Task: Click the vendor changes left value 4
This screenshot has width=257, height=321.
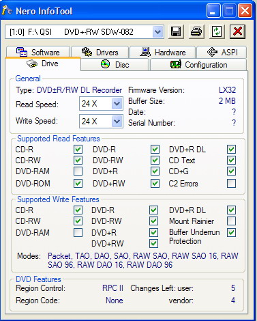Action: [x=233, y=301]
